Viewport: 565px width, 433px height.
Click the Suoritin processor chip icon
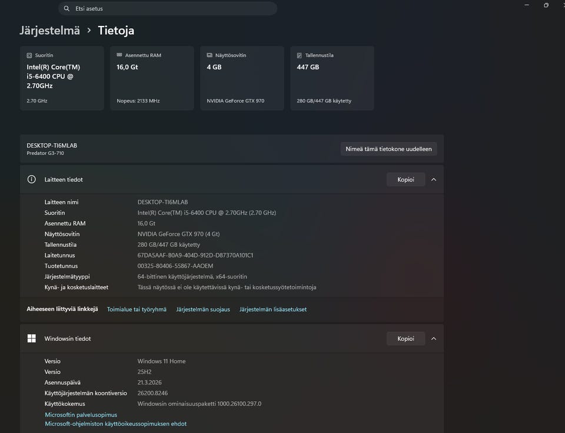(29, 55)
